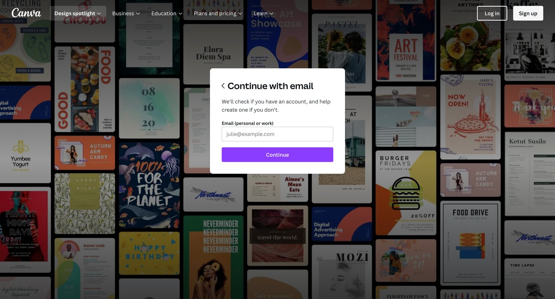Image resolution: width=555 pixels, height=299 pixels.
Task: Open the 08 16 20 save-the-date thumbnail
Action: click(x=149, y=108)
